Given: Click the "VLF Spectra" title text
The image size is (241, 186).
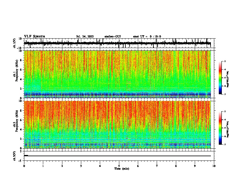Looking at the screenshot, I should click(34, 36).
